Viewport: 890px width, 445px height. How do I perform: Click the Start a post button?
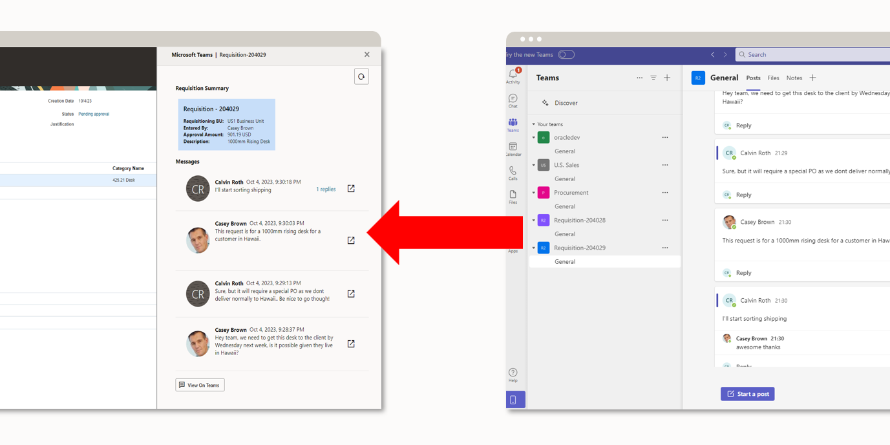point(747,394)
